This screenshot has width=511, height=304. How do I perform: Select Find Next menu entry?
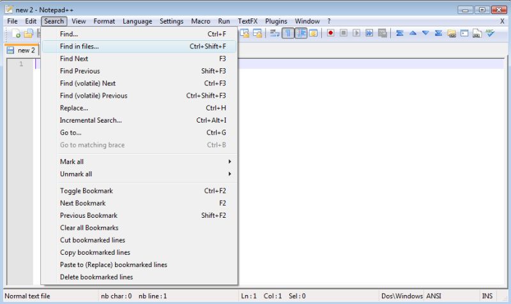click(x=139, y=59)
